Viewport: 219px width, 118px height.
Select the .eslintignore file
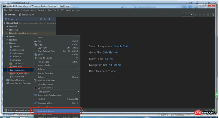coord(17,53)
